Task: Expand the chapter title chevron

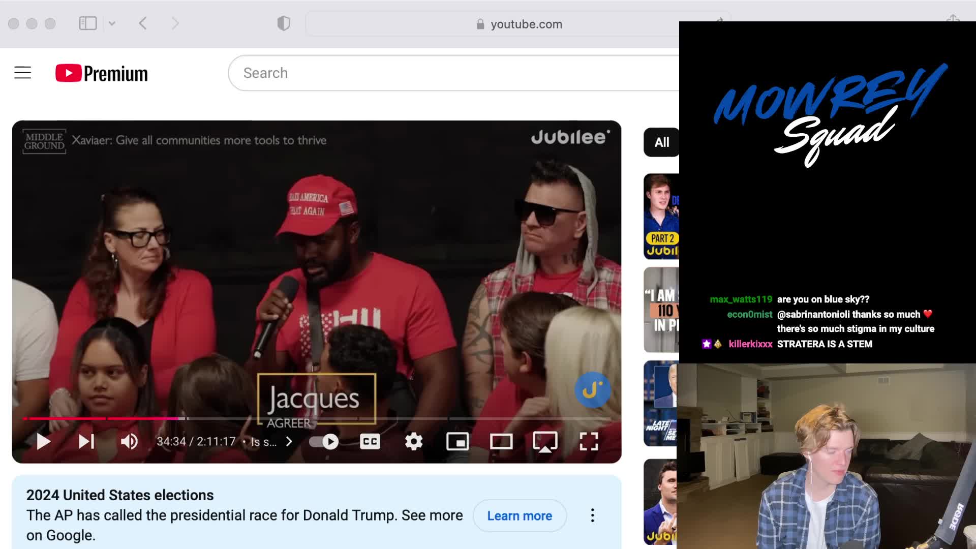Action: coord(289,441)
